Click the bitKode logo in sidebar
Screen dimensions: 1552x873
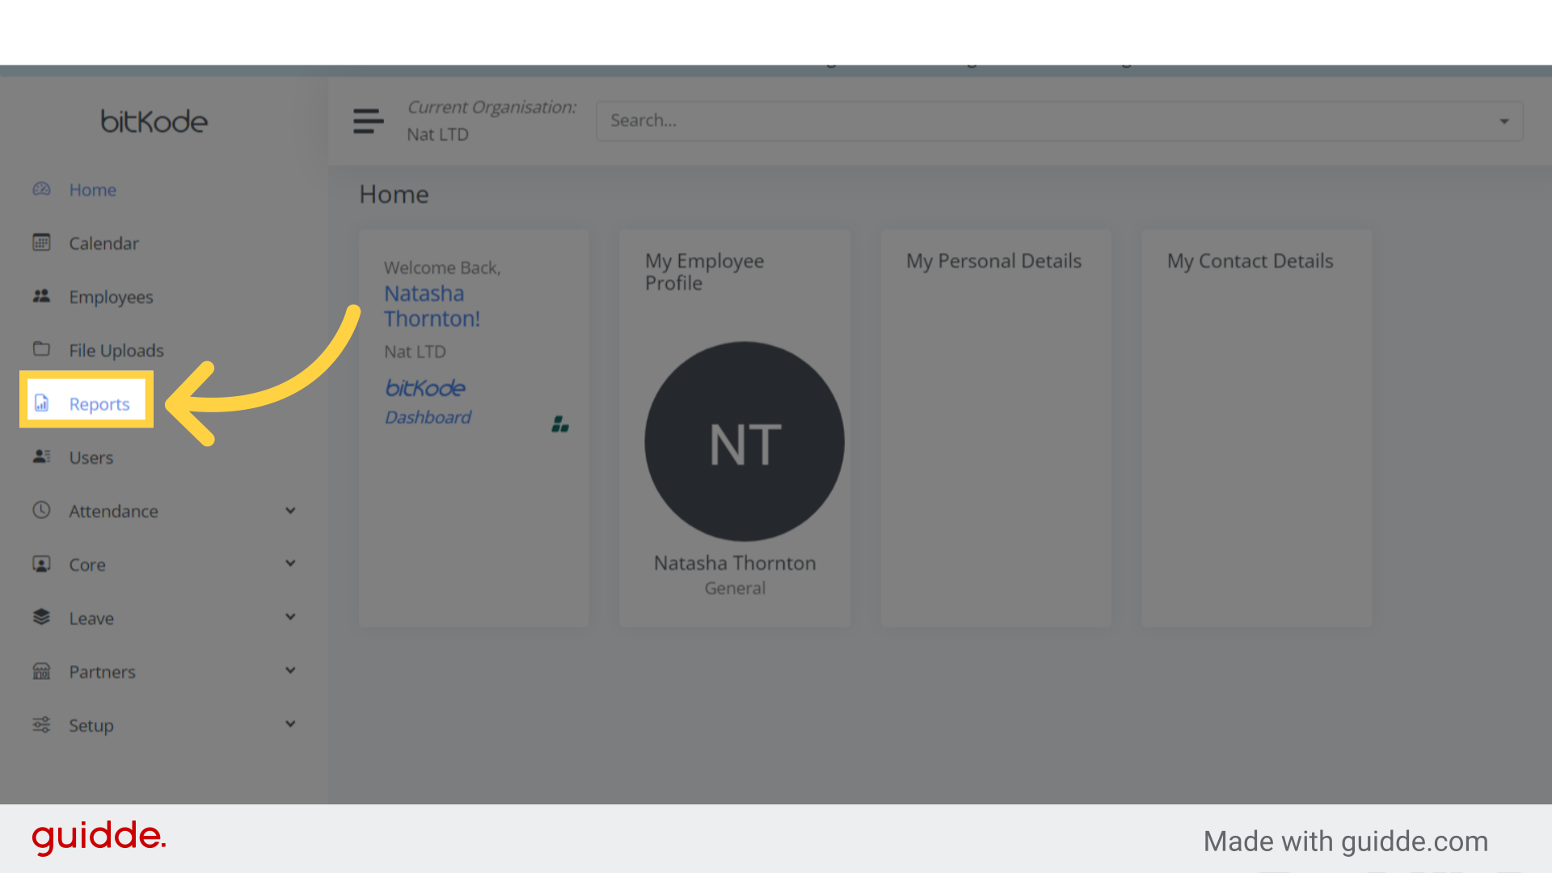coord(154,121)
